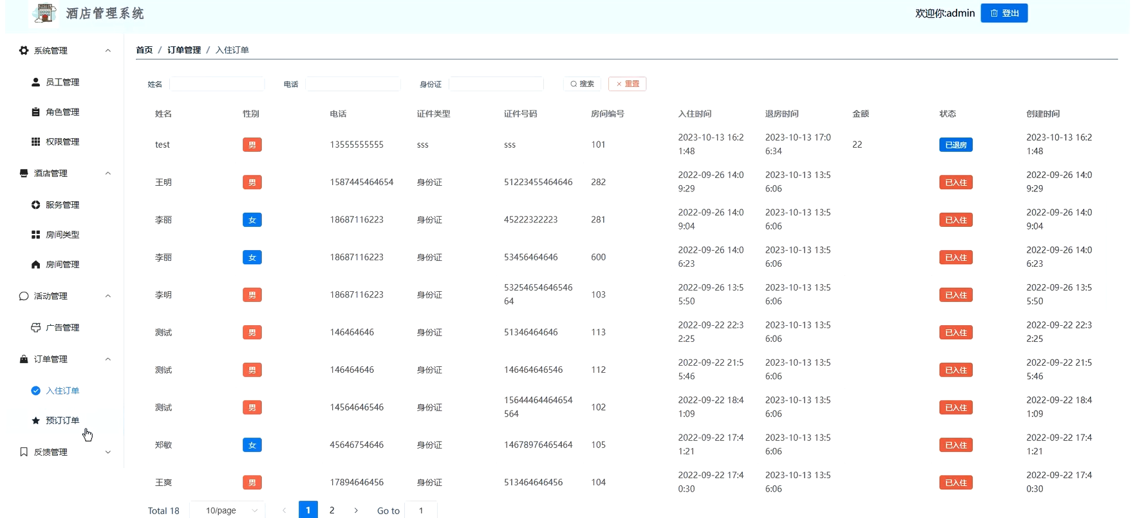Click the house icon for 房间管理

(35, 264)
